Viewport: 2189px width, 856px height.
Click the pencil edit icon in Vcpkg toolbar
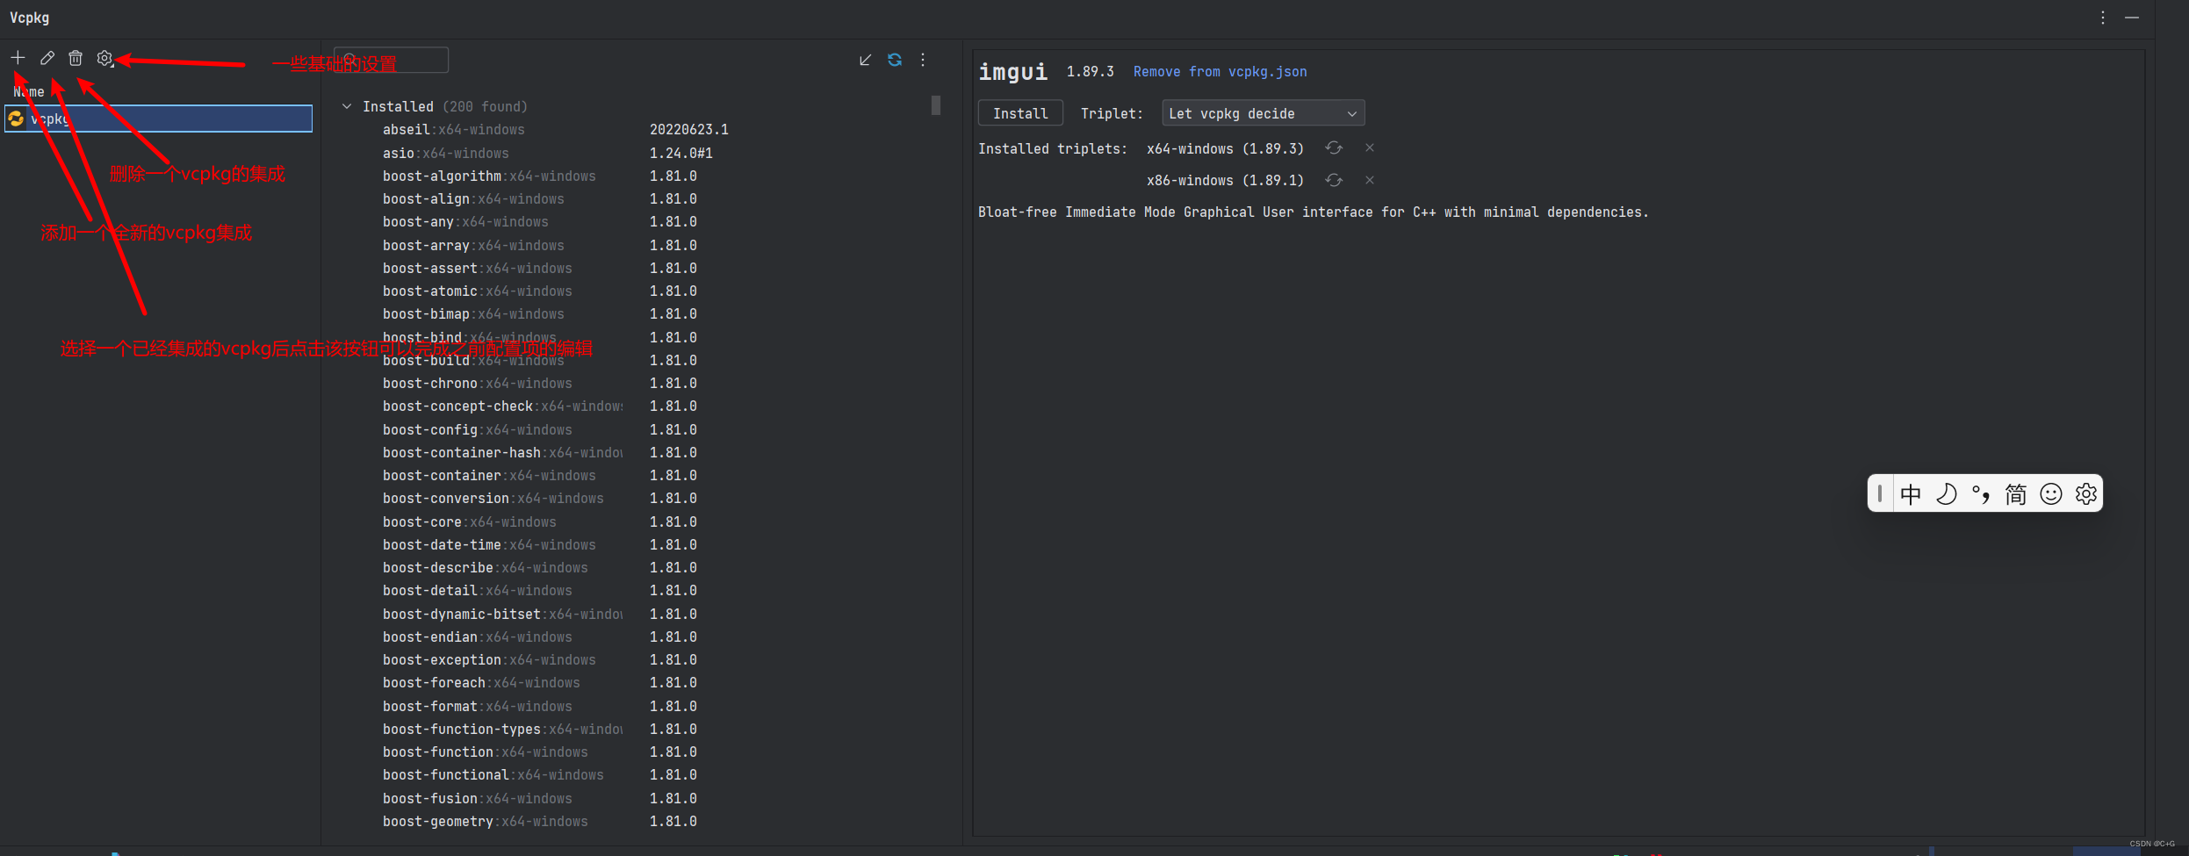[47, 58]
